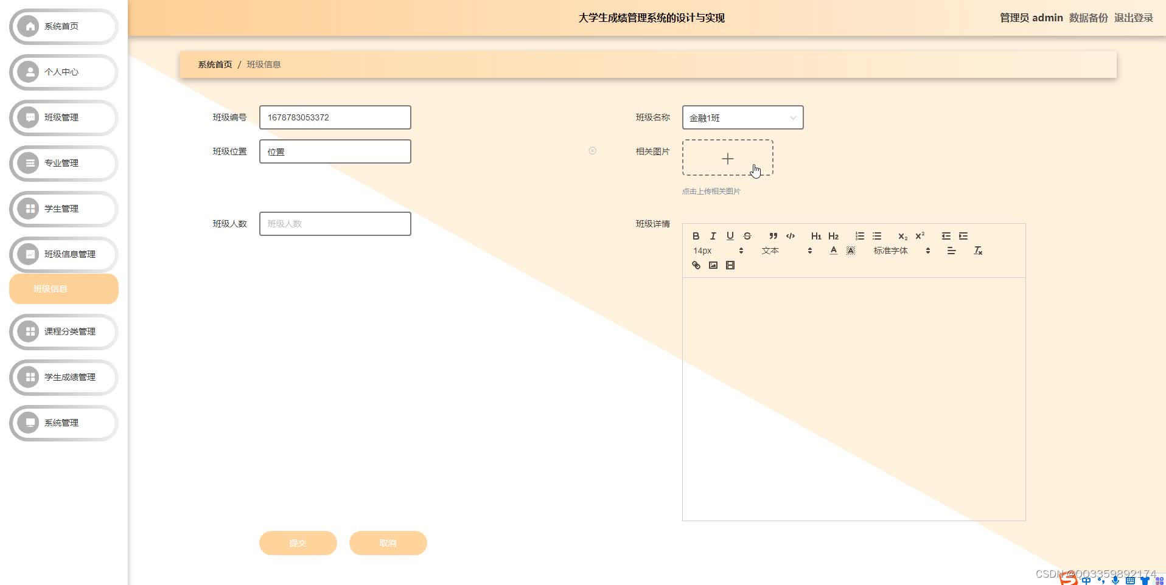Image resolution: width=1166 pixels, height=585 pixels.
Task: Insert a blockquote in the editor
Action: click(773, 236)
